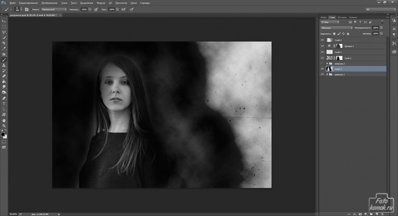The width and height of the screenshot is (398, 216).
Task: Filter layers by text type icon
Action: click(360, 22)
